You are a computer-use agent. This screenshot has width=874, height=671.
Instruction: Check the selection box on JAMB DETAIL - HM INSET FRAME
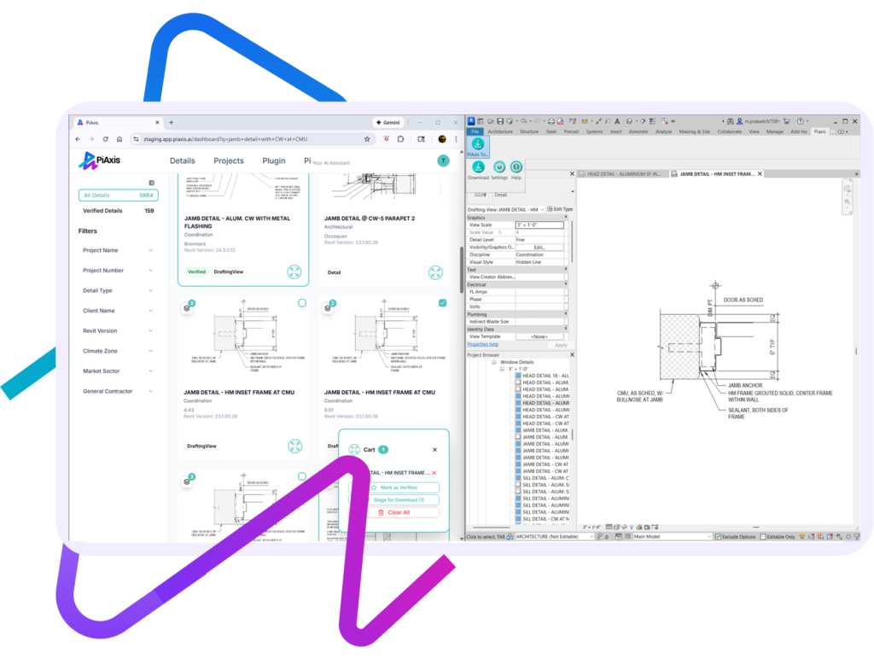click(301, 303)
